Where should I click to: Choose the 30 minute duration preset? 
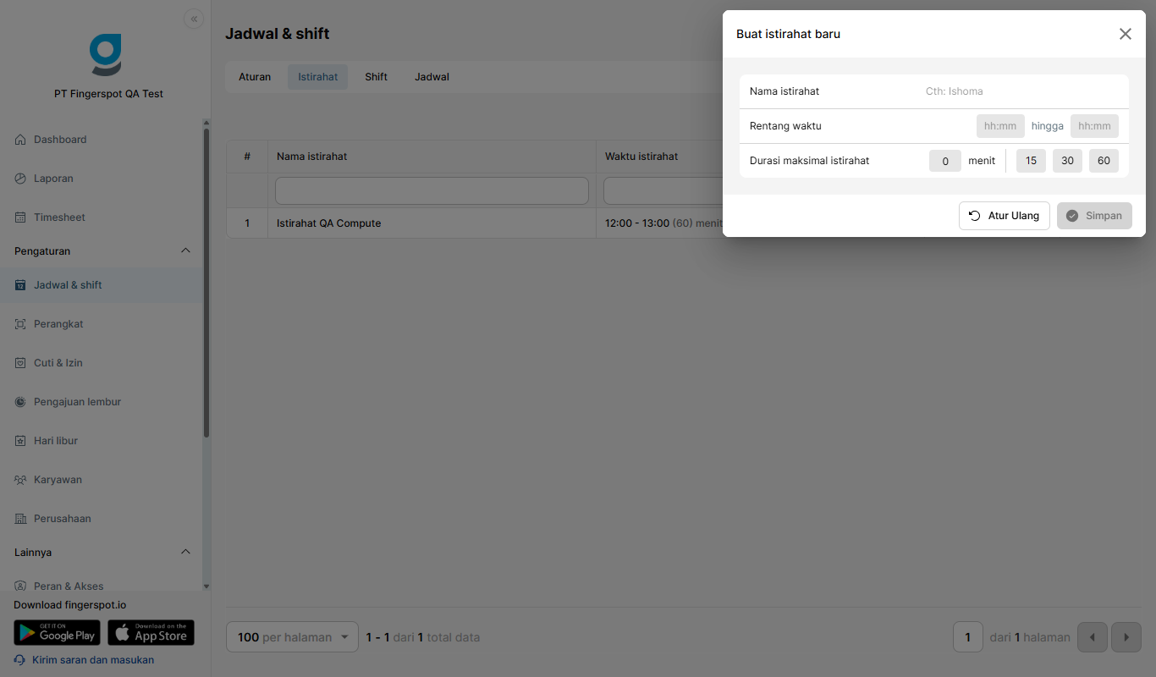click(1067, 161)
